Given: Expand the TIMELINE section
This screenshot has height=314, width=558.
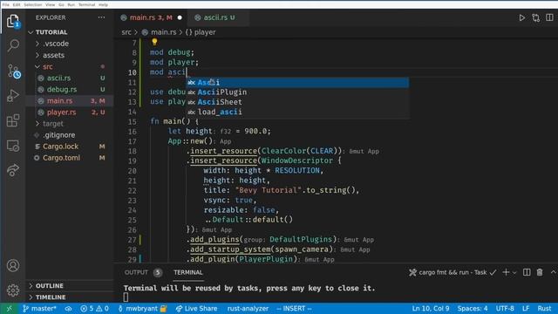Looking at the screenshot, I should tap(51, 297).
